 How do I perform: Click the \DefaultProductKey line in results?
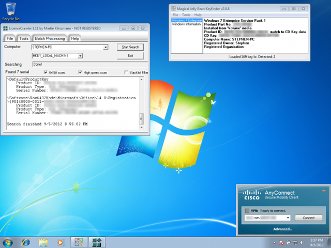click(x=27, y=79)
